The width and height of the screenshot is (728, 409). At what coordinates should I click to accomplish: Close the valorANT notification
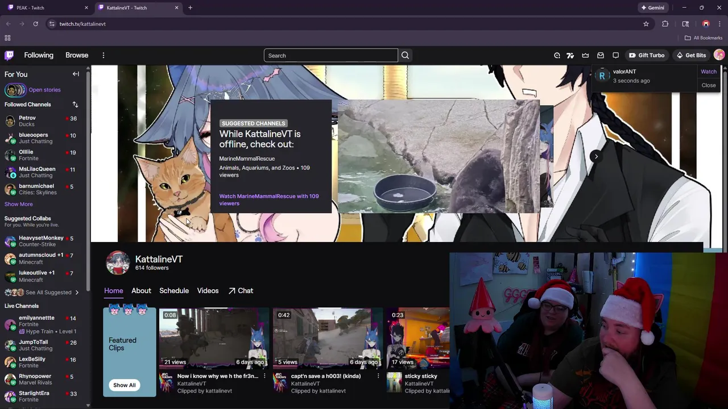[709, 85]
